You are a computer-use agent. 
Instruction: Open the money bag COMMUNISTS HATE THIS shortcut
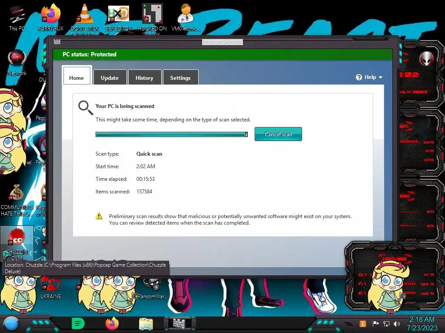[x=17, y=199]
